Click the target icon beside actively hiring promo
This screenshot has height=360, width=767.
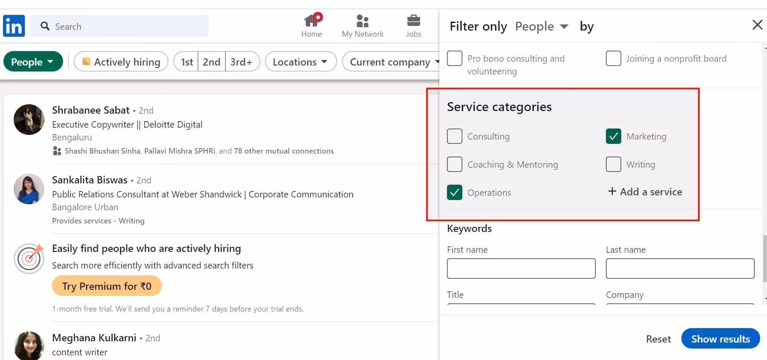29,258
